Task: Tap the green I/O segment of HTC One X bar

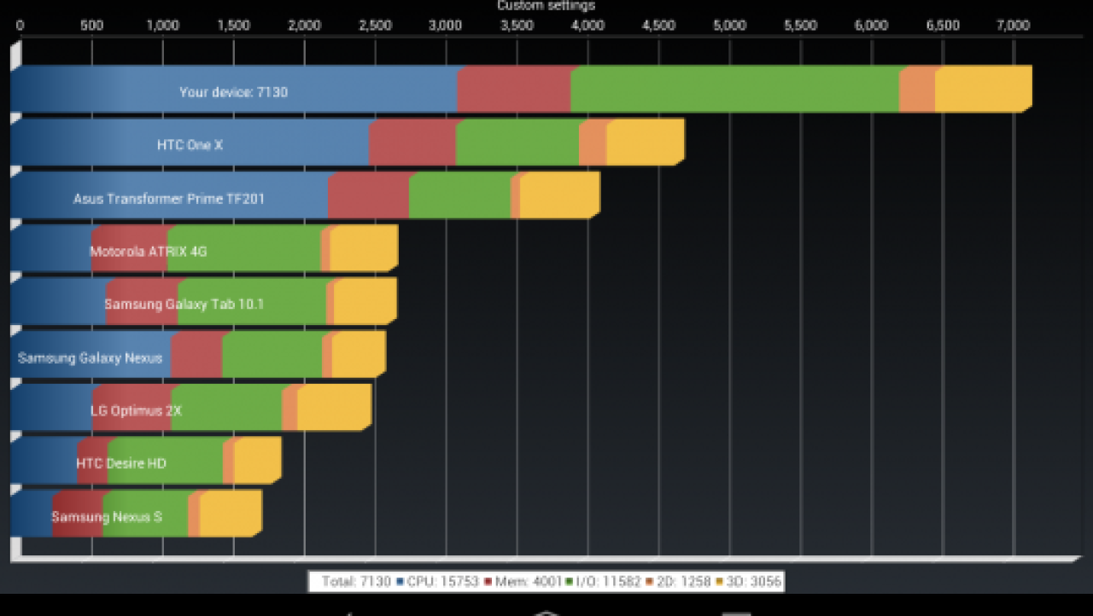Action: [x=517, y=142]
